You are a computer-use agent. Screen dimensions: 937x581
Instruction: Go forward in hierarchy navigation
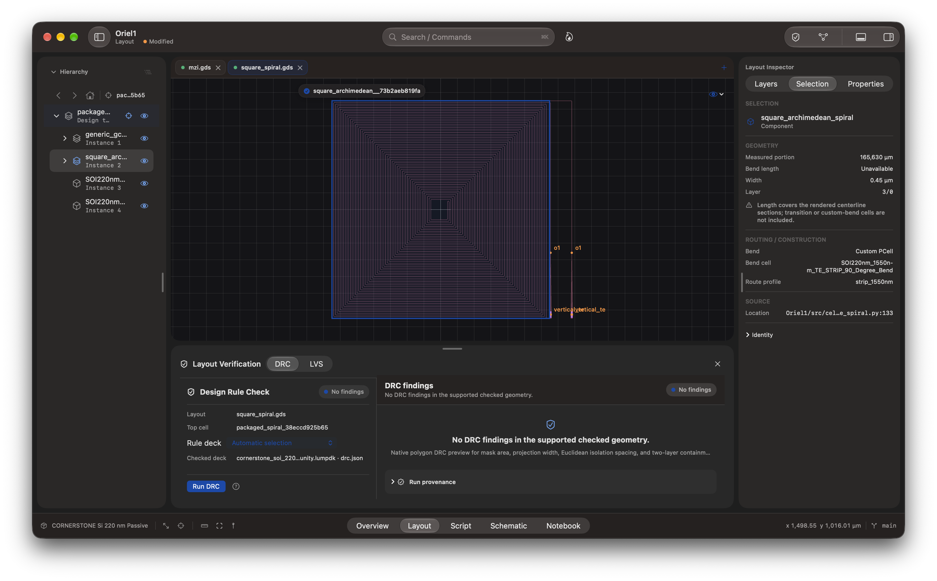(x=74, y=95)
